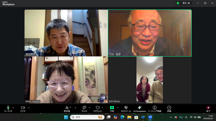Show ミーティング情報 meeting info
The image size is (216, 121).
click(x=155, y=109)
